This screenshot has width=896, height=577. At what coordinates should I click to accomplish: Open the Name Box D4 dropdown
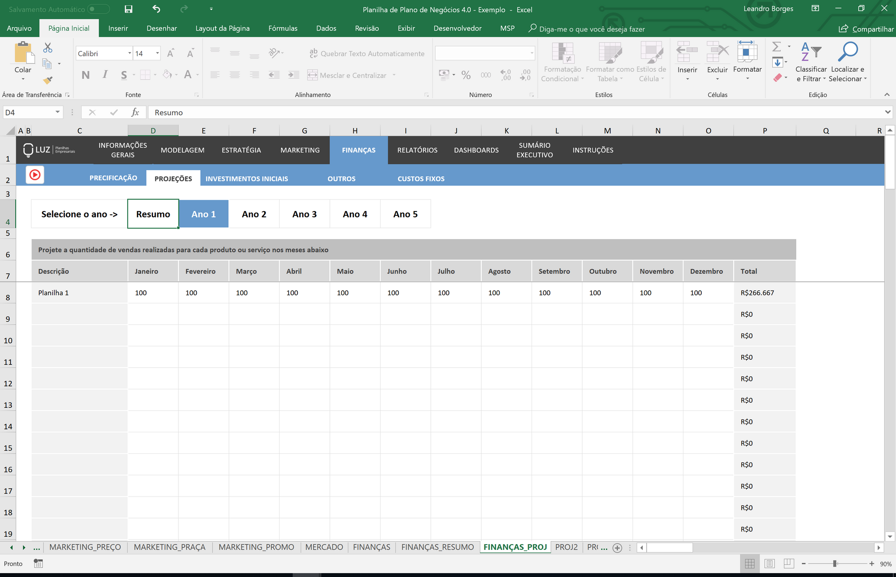click(57, 112)
